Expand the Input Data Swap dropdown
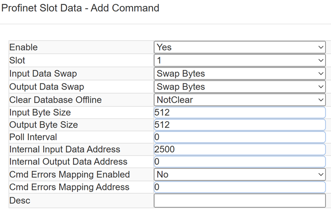The image size is (331, 213). tap(240, 73)
